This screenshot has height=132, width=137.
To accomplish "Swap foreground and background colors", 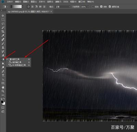I will click(x=4, y=99).
